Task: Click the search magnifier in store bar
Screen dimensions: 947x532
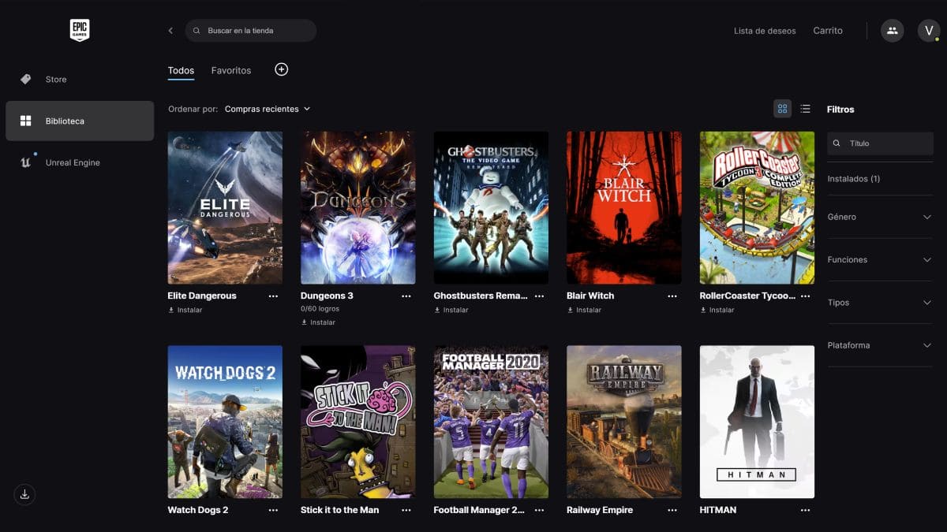Action: pyautogui.click(x=197, y=31)
